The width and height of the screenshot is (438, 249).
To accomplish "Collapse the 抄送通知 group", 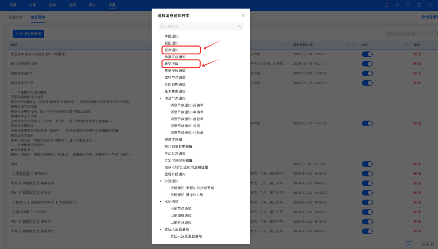I will (x=160, y=180).
